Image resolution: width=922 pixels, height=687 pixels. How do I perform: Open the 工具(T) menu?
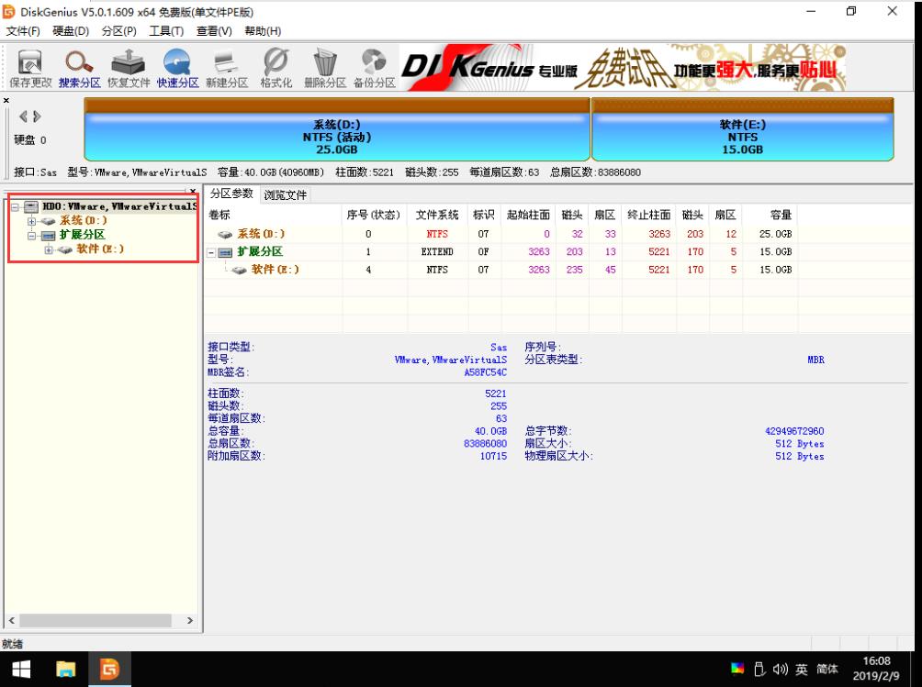pyautogui.click(x=167, y=30)
